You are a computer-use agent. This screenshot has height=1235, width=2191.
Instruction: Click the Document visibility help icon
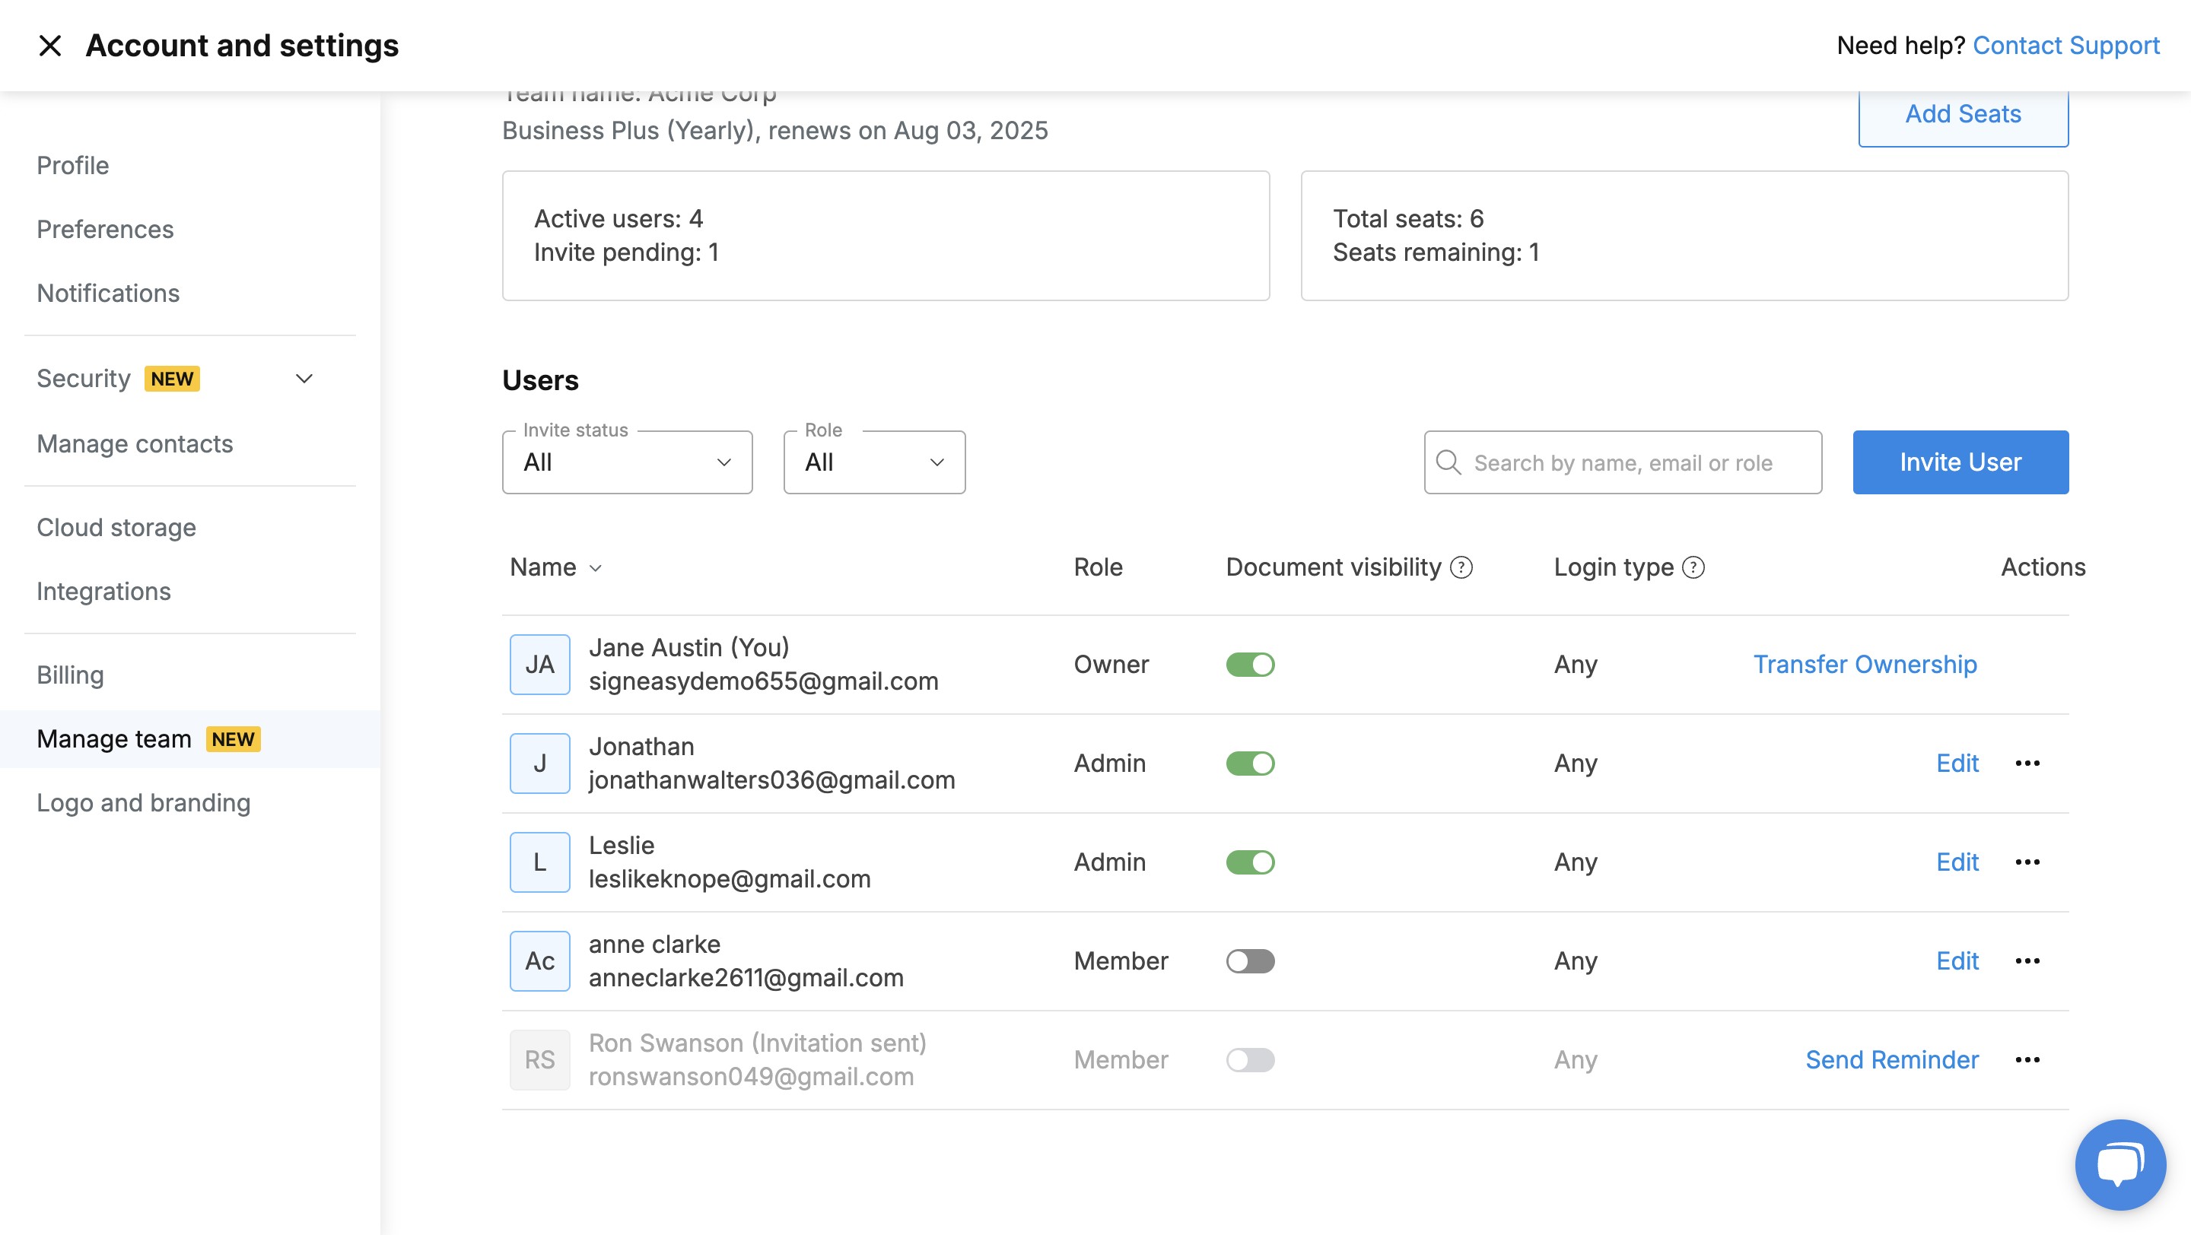1461,567
